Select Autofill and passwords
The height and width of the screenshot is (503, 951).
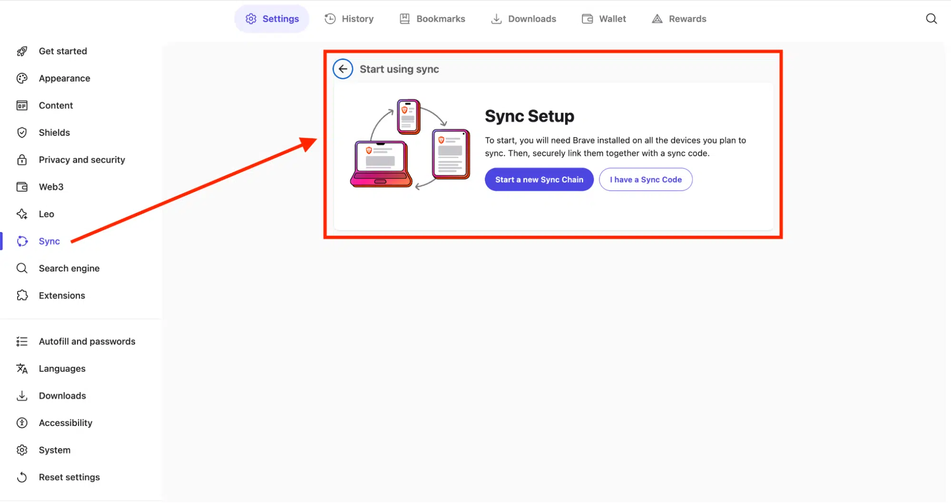87,341
